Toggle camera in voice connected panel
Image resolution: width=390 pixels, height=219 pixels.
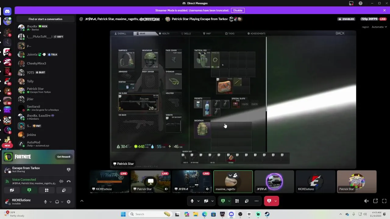pyautogui.click(x=12, y=190)
